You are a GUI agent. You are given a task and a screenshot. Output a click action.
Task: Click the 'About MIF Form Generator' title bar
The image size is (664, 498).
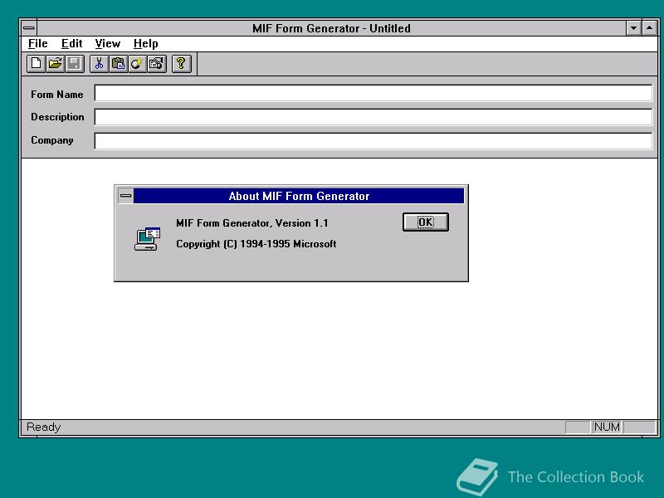coord(299,196)
